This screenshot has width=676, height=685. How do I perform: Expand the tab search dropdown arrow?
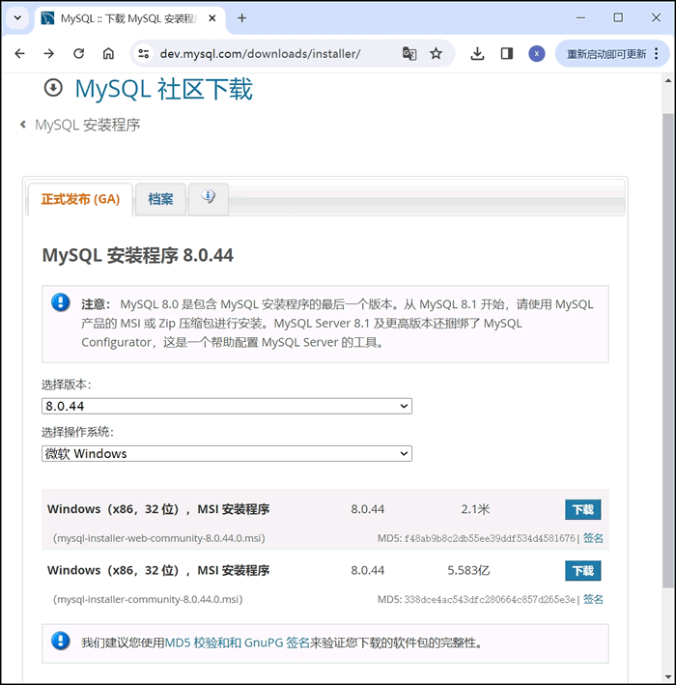tap(17, 17)
